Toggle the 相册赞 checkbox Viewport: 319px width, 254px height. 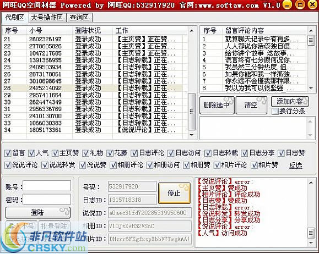click(x=186, y=165)
